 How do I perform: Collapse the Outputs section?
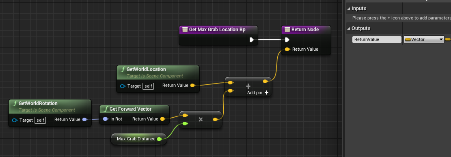click(x=349, y=28)
